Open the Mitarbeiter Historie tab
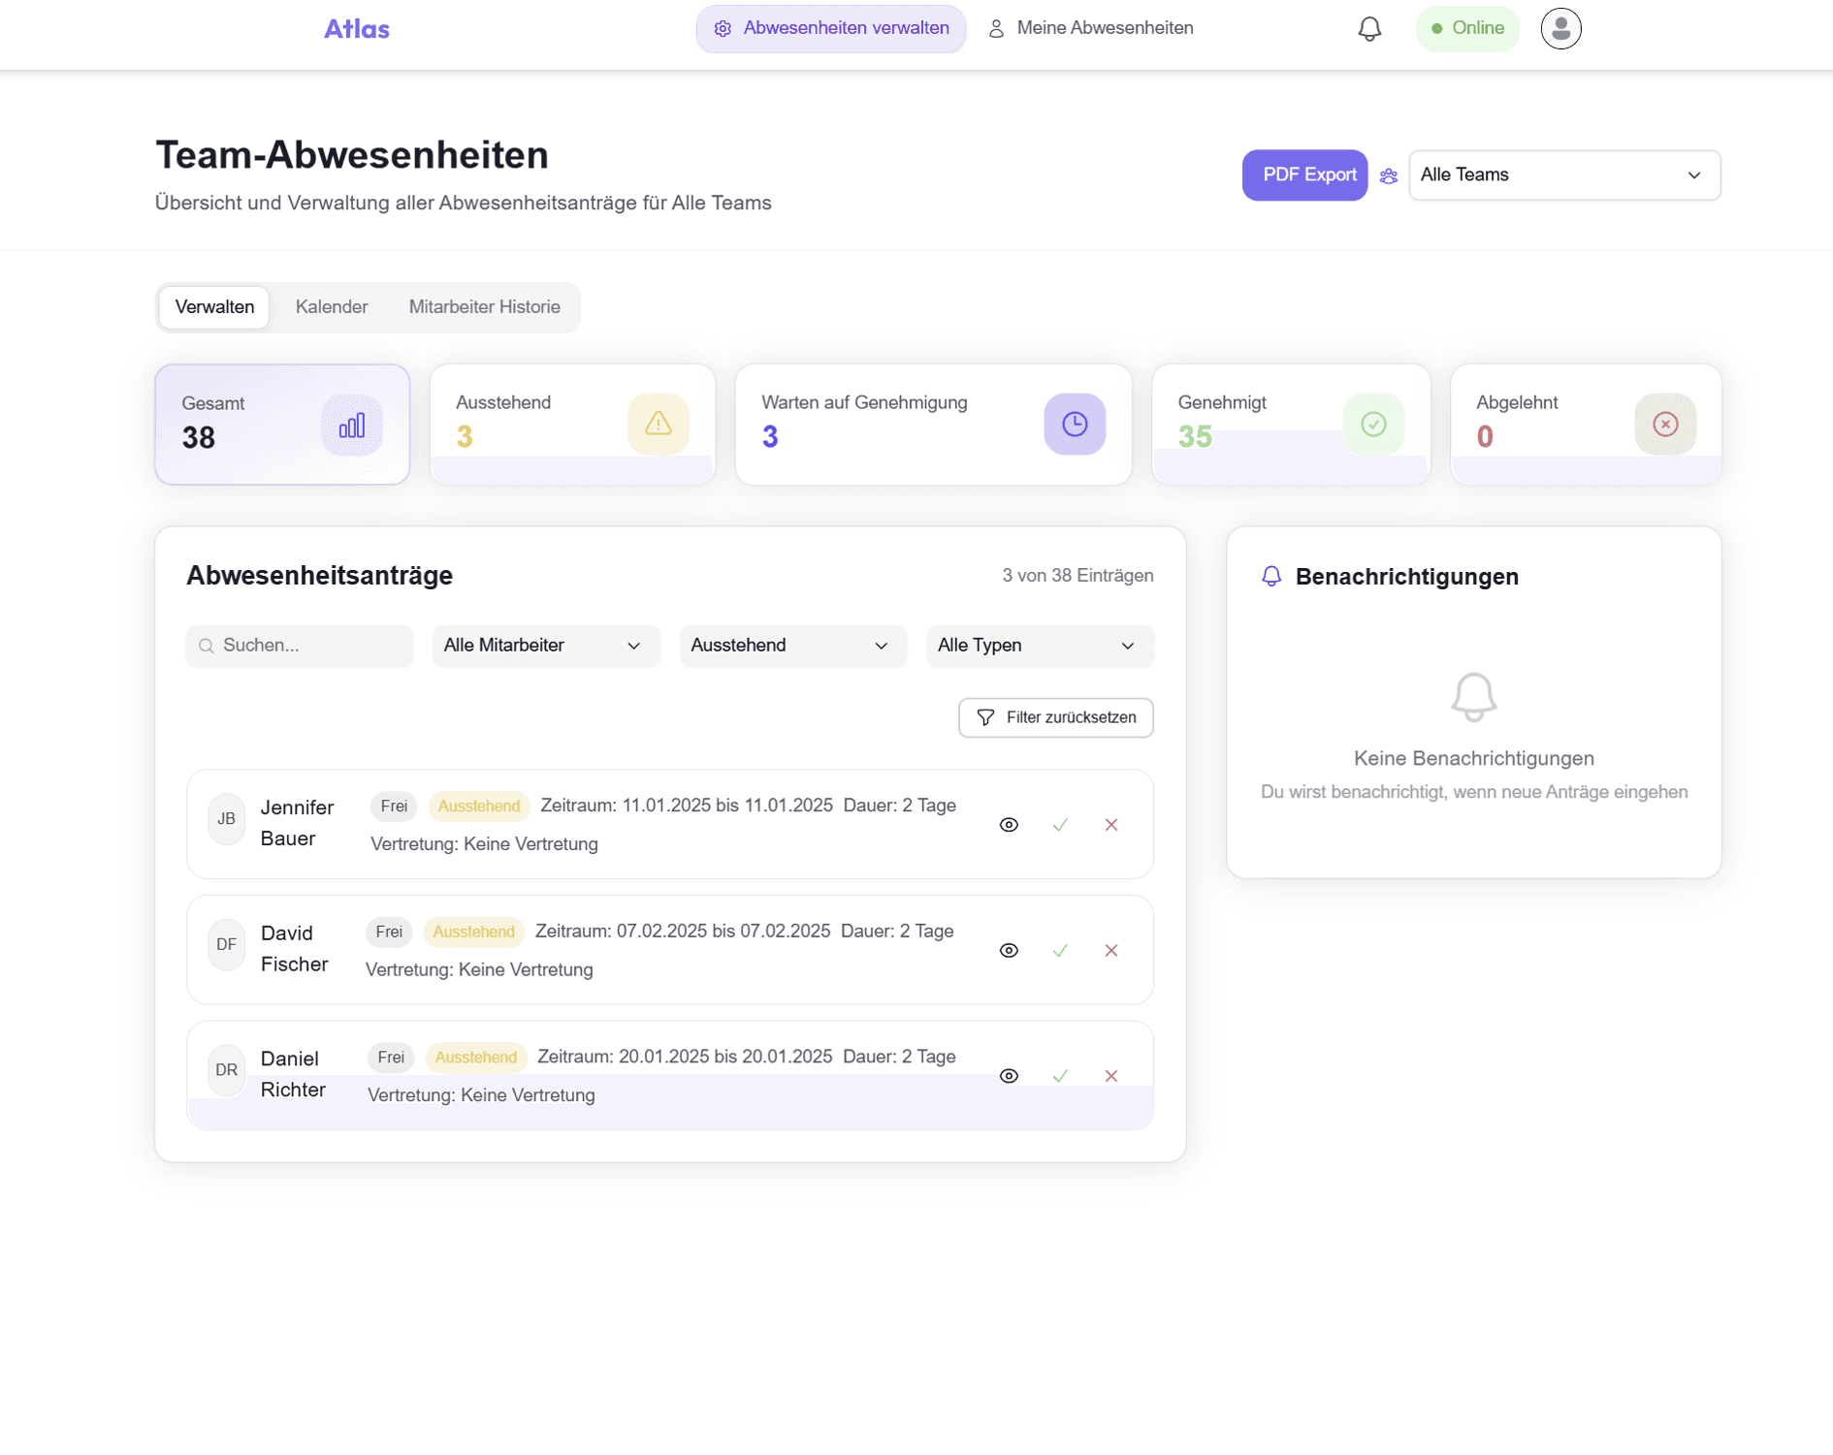Viewport: 1833px width, 1455px height. [484, 307]
